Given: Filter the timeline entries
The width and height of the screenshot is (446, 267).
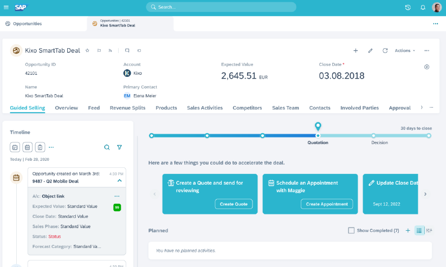Looking at the screenshot, I should pyautogui.click(x=119, y=147).
